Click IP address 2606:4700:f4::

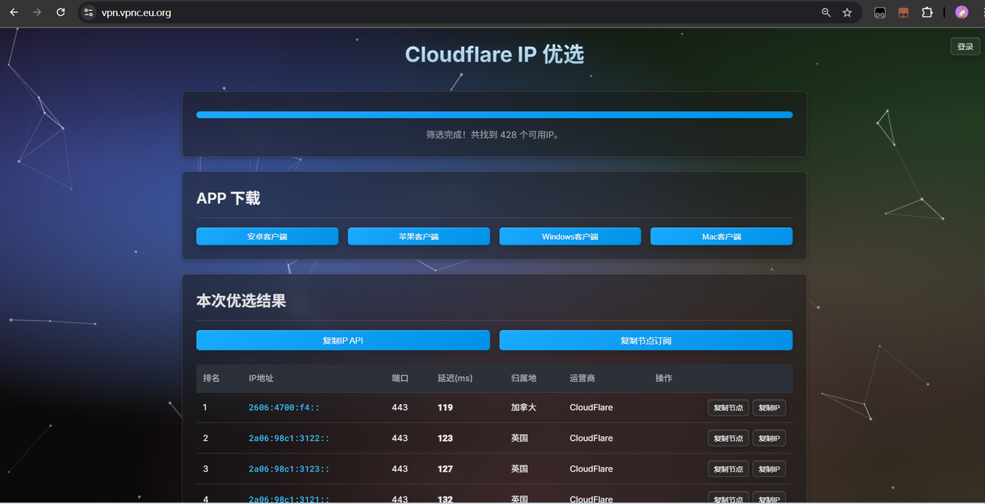click(284, 408)
